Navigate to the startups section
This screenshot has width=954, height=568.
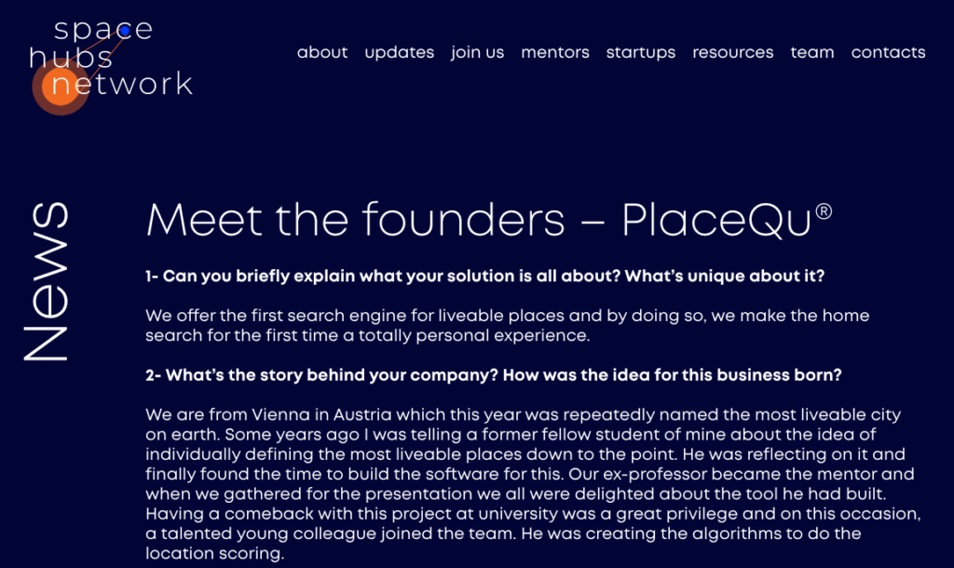(x=641, y=53)
